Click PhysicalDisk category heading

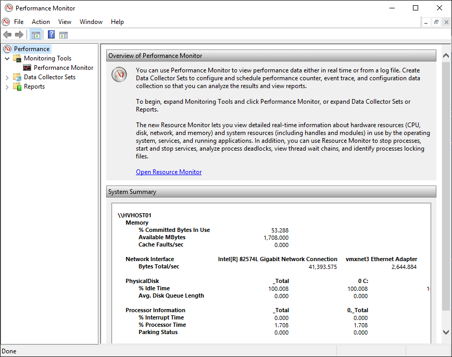point(142,281)
